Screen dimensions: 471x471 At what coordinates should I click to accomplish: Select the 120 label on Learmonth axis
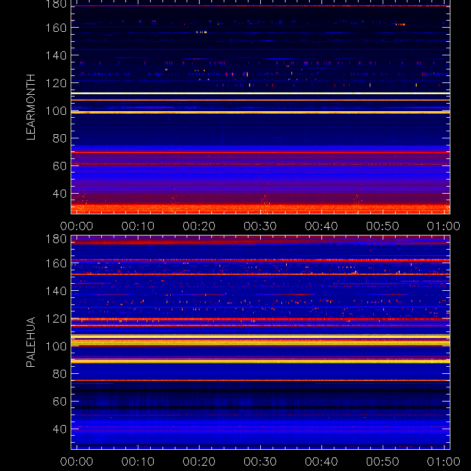tap(56, 83)
